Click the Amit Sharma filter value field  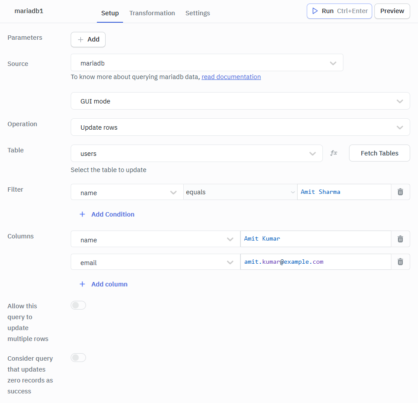(344, 192)
